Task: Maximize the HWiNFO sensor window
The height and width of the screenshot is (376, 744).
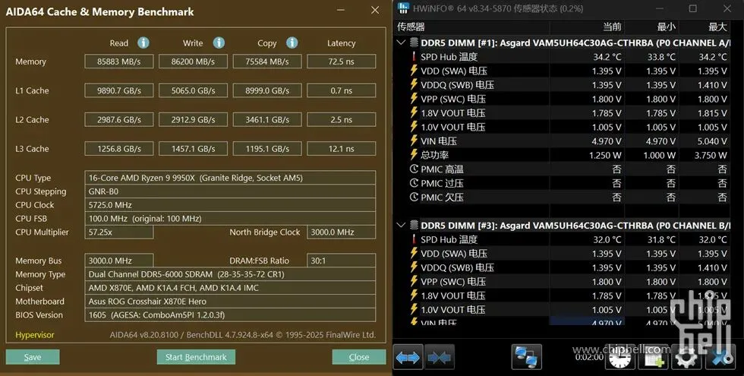Action: click(x=692, y=8)
